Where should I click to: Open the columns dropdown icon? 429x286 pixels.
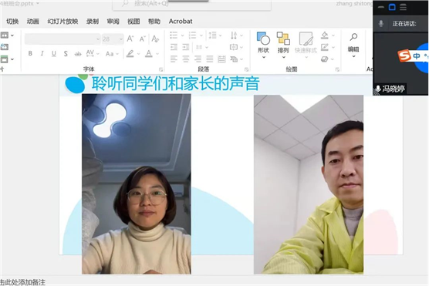pyautogui.click(x=202, y=47)
